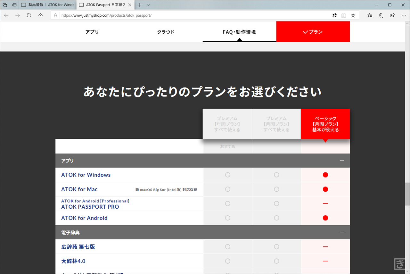Click the Set tabs aside icon
Screen dimensions: 410x274
point(14,5)
